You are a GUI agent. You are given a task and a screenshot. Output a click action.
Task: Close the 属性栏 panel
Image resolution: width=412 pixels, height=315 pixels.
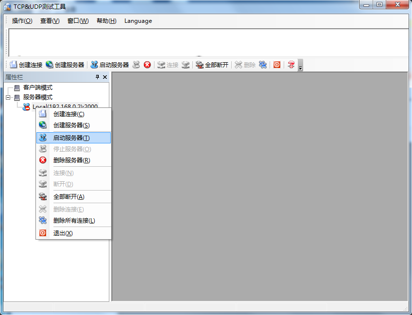coord(105,77)
